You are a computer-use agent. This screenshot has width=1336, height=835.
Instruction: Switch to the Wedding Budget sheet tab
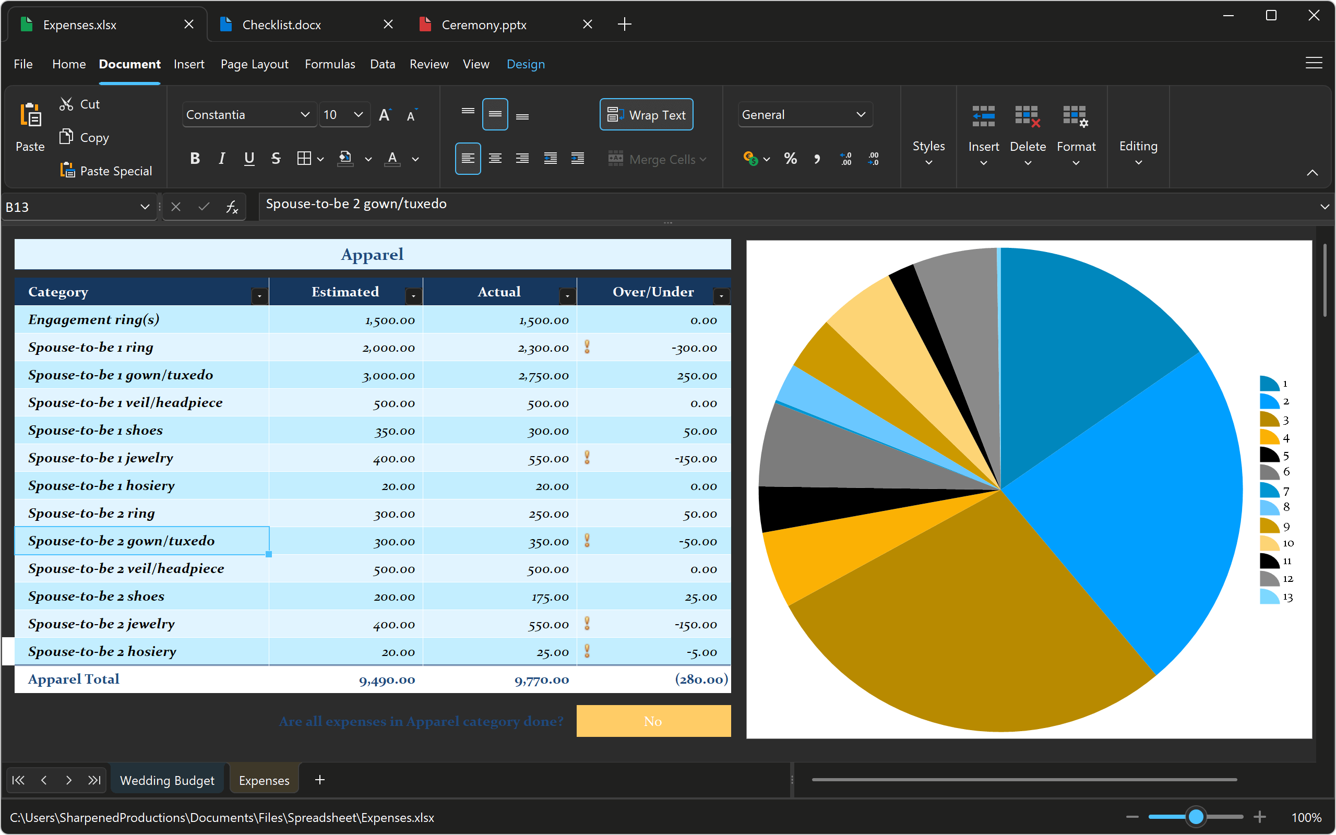pos(168,780)
